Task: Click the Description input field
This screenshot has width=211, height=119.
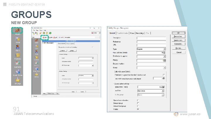Action: click(151, 38)
